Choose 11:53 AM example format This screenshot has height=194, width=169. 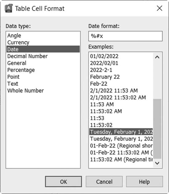[121, 104]
